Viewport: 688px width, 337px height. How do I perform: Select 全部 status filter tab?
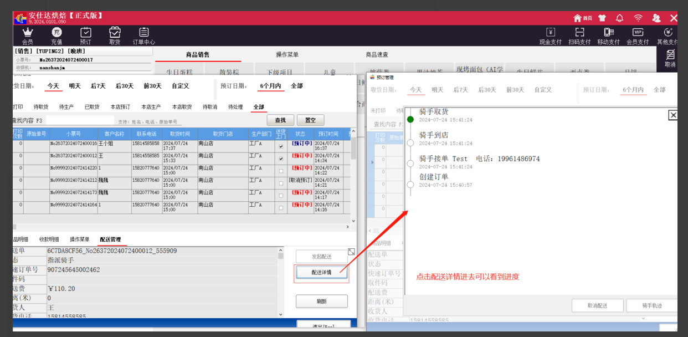pos(259,107)
